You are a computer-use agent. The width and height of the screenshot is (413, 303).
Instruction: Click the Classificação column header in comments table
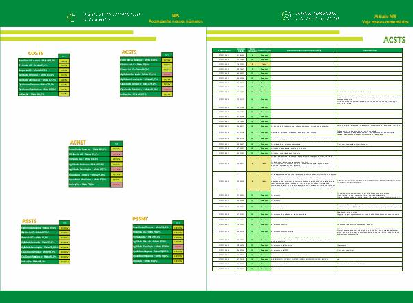(264, 50)
